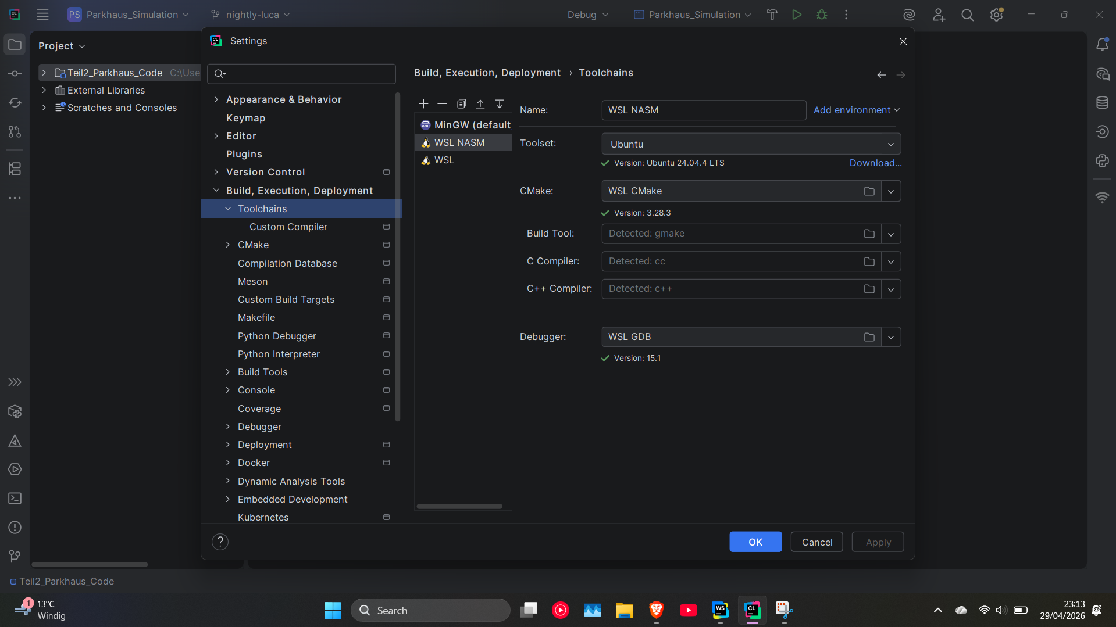Start debugging with the bug icon
Image resolution: width=1116 pixels, height=627 pixels.
[x=822, y=15]
